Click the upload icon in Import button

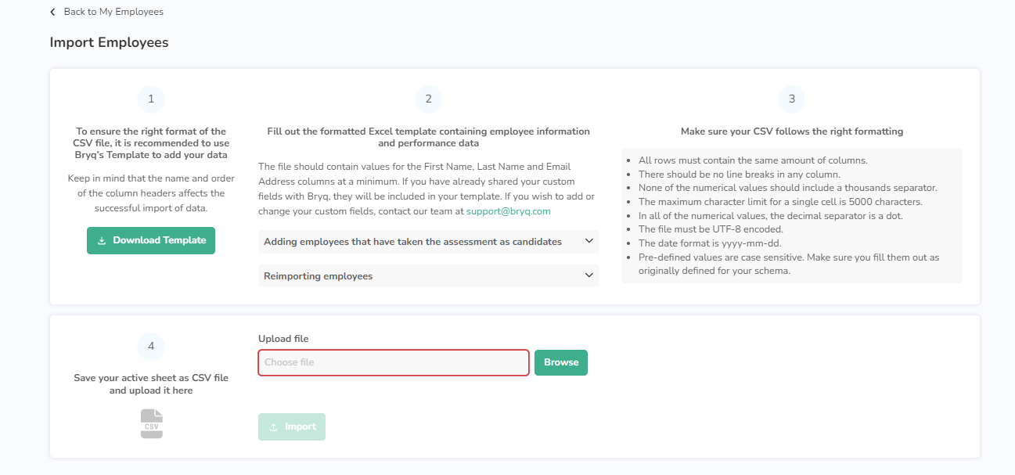273,427
